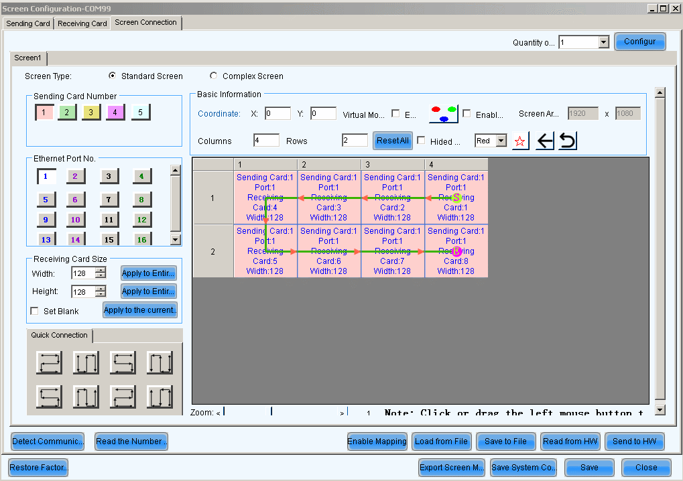Click the Send to HW button

[634, 441]
